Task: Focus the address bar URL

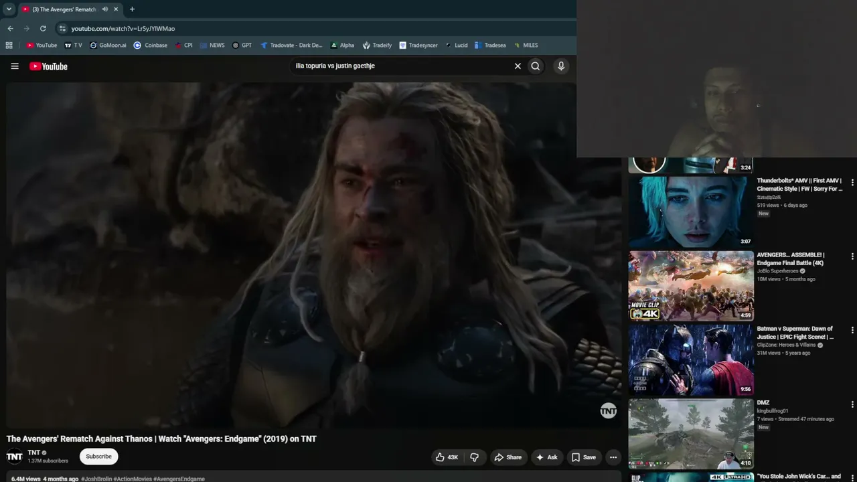Action: tap(123, 29)
